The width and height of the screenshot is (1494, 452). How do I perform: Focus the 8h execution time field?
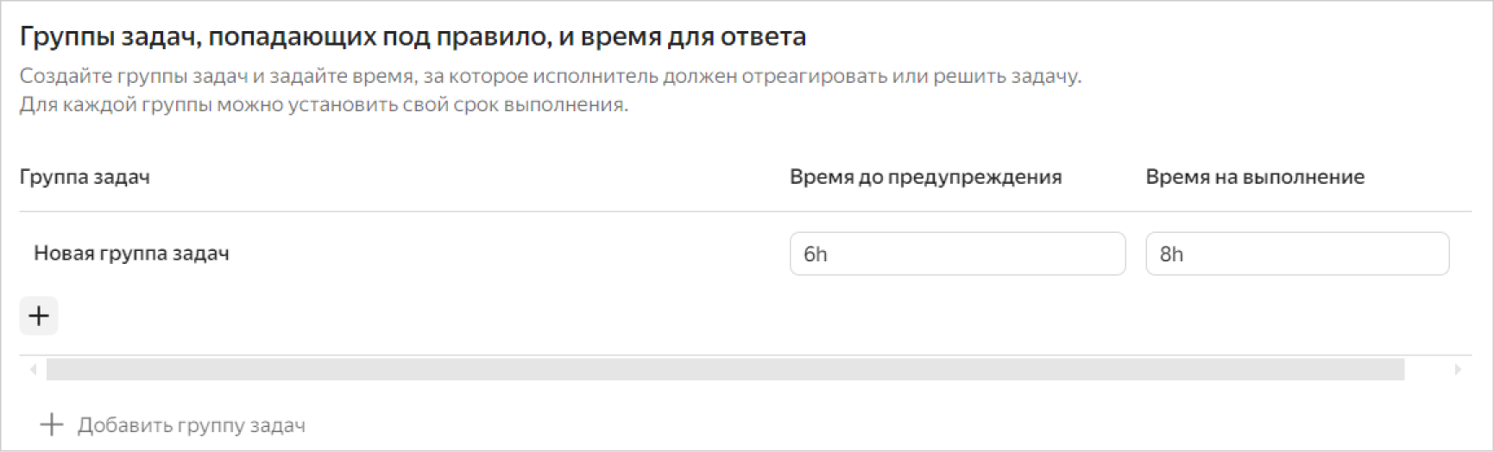(x=1296, y=254)
